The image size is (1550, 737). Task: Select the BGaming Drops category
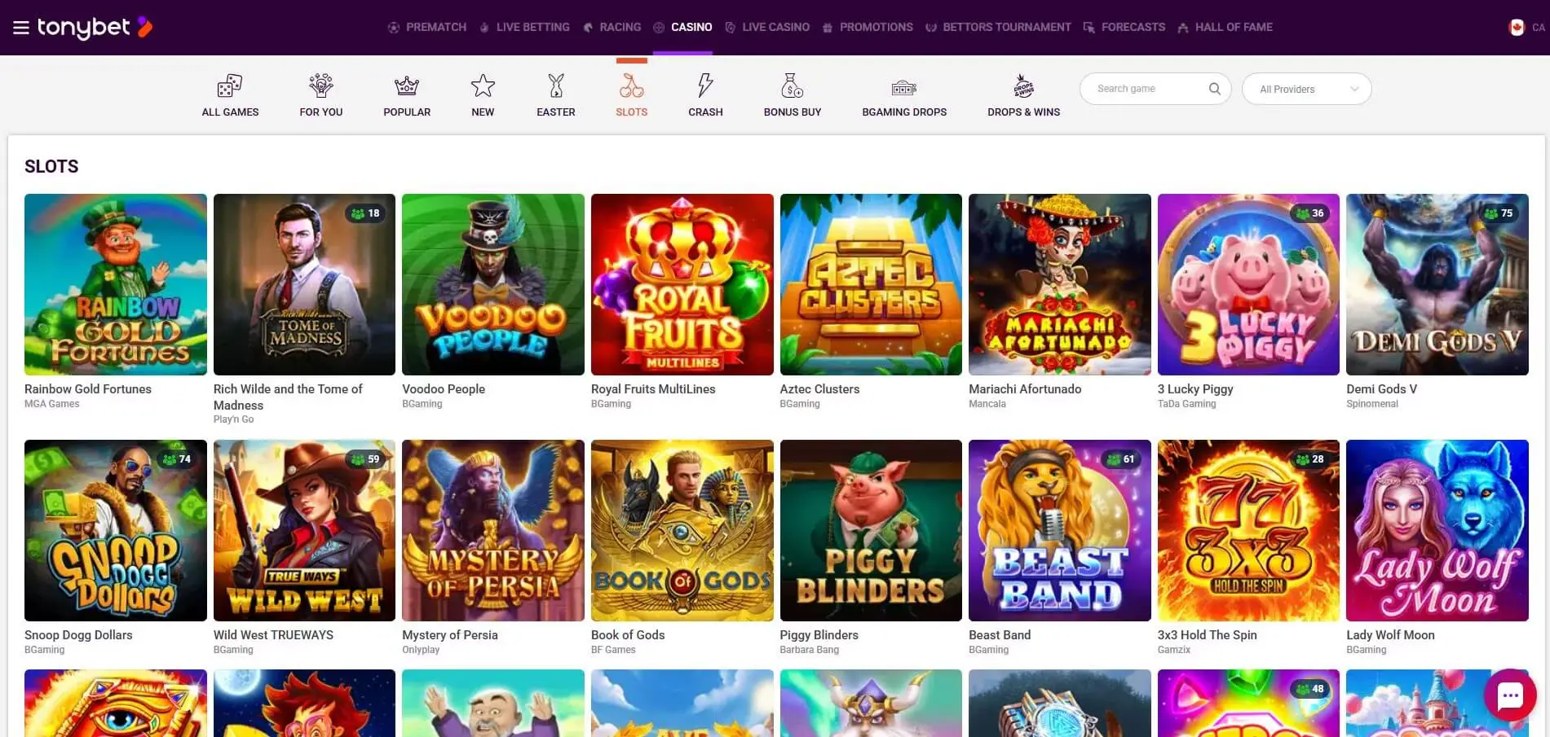click(903, 94)
